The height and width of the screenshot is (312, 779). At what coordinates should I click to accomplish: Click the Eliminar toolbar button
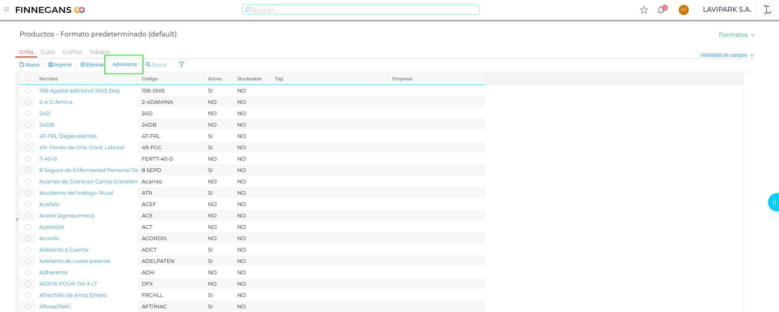coord(92,65)
